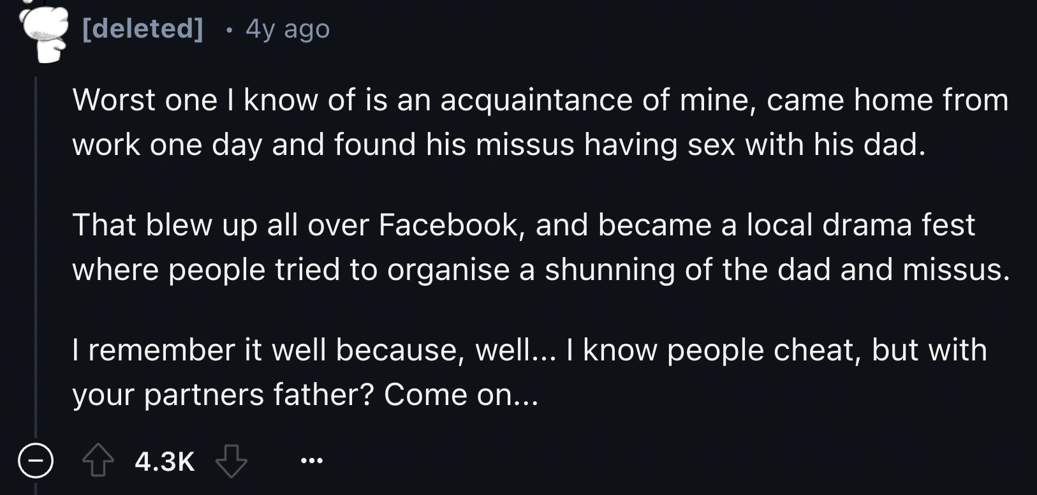1037x495 pixels.
Task: Downvote the comment about the dad
Action: click(x=231, y=461)
